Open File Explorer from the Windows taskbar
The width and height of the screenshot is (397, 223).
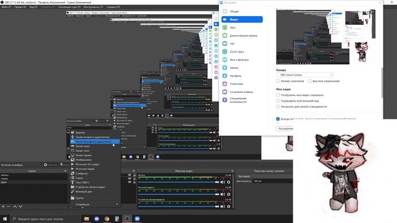click(87, 219)
